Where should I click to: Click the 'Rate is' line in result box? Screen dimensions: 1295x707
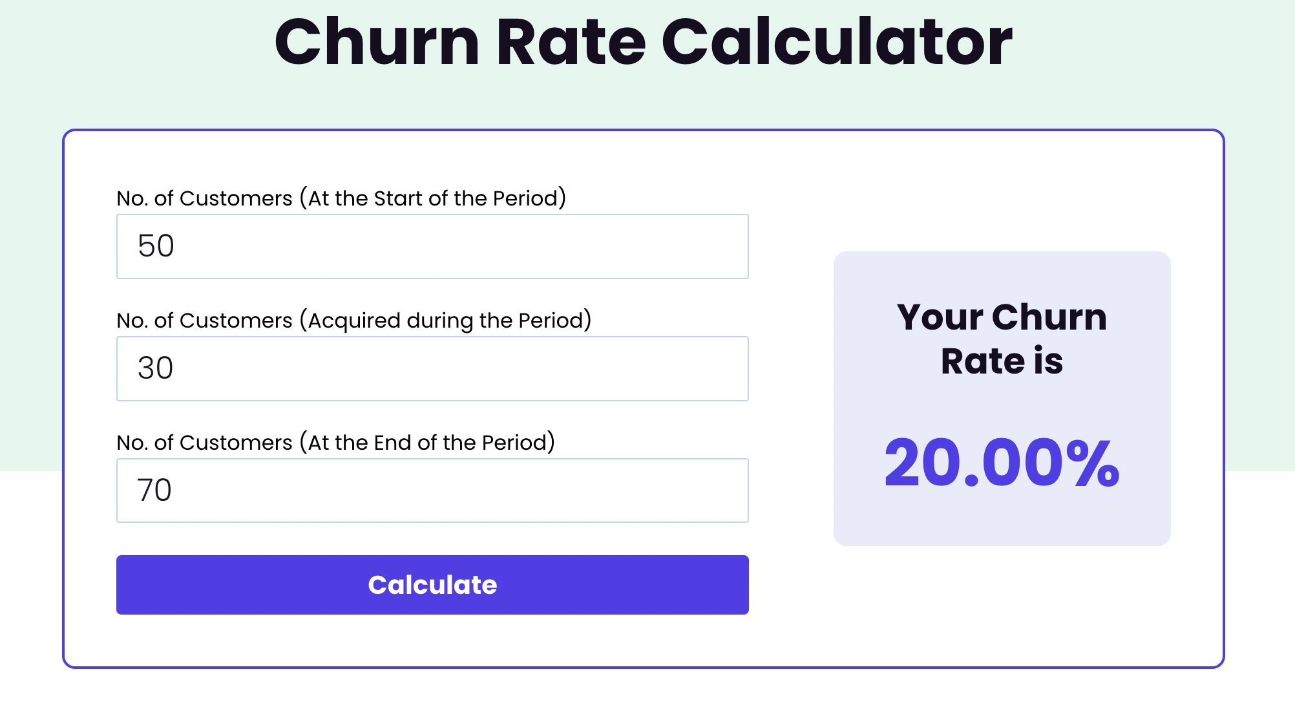tap(1002, 361)
